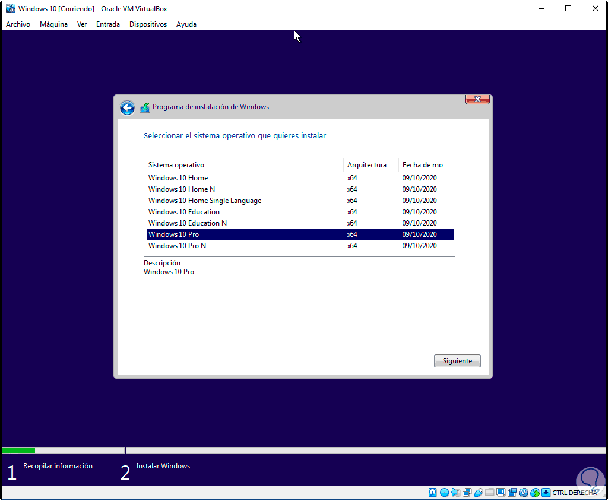Click the 09/10/2020 date in the Windows 10 Home N row
This screenshot has width=608, height=501.
[x=419, y=189]
